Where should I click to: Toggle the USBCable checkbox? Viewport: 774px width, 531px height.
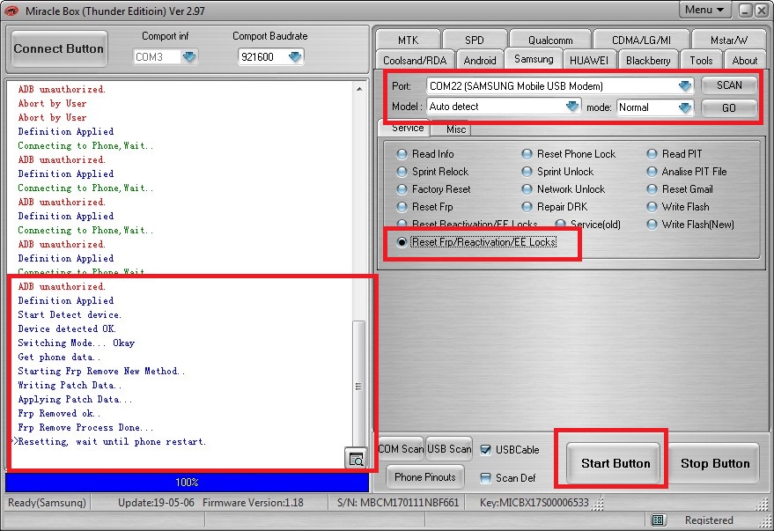click(486, 450)
